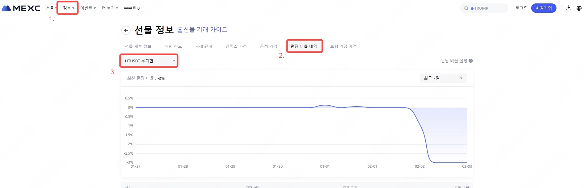
Task: Click the search magnifier icon
Action: pos(466,8)
